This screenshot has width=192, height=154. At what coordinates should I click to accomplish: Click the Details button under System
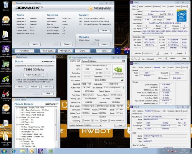click(x=104, y=30)
